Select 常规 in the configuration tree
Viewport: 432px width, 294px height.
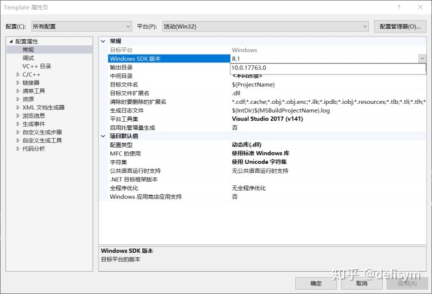coord(28,50)
